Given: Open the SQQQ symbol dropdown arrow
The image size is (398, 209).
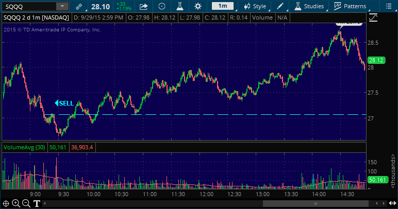Looking at the screenshot, I should coord(62,6).
